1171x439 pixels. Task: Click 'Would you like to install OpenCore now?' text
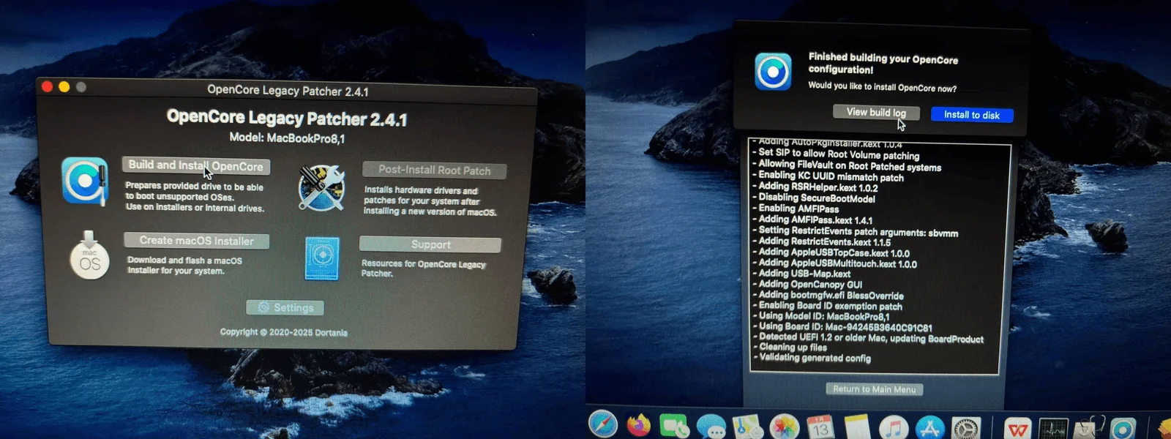tap(882, 87)
